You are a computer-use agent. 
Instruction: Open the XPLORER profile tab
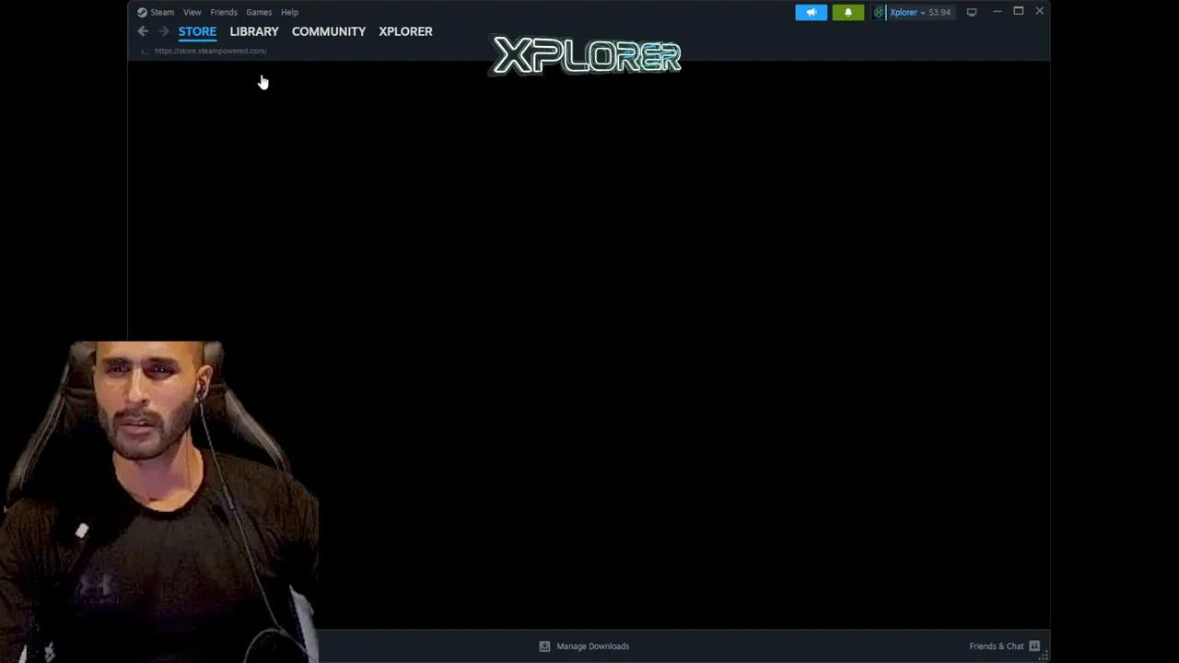[x=405, y=31]
